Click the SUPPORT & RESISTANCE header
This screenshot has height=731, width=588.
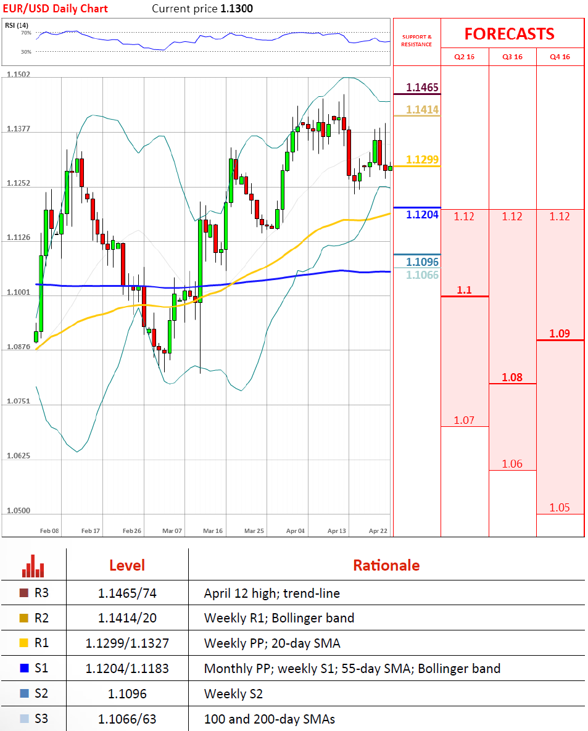(x=416, y=41)
